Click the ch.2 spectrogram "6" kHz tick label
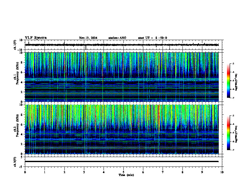Viewport: 250px width, 193px height. (22, 125)
